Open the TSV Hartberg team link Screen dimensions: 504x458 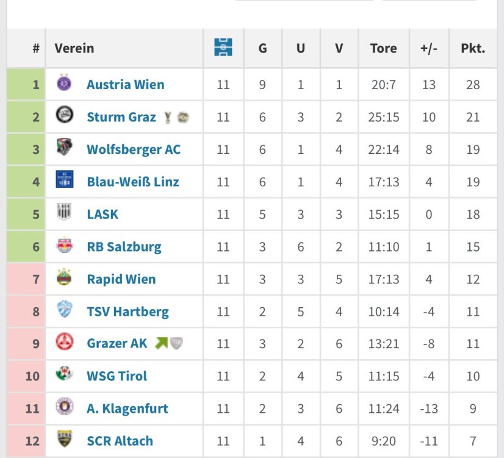click(128, 311)
